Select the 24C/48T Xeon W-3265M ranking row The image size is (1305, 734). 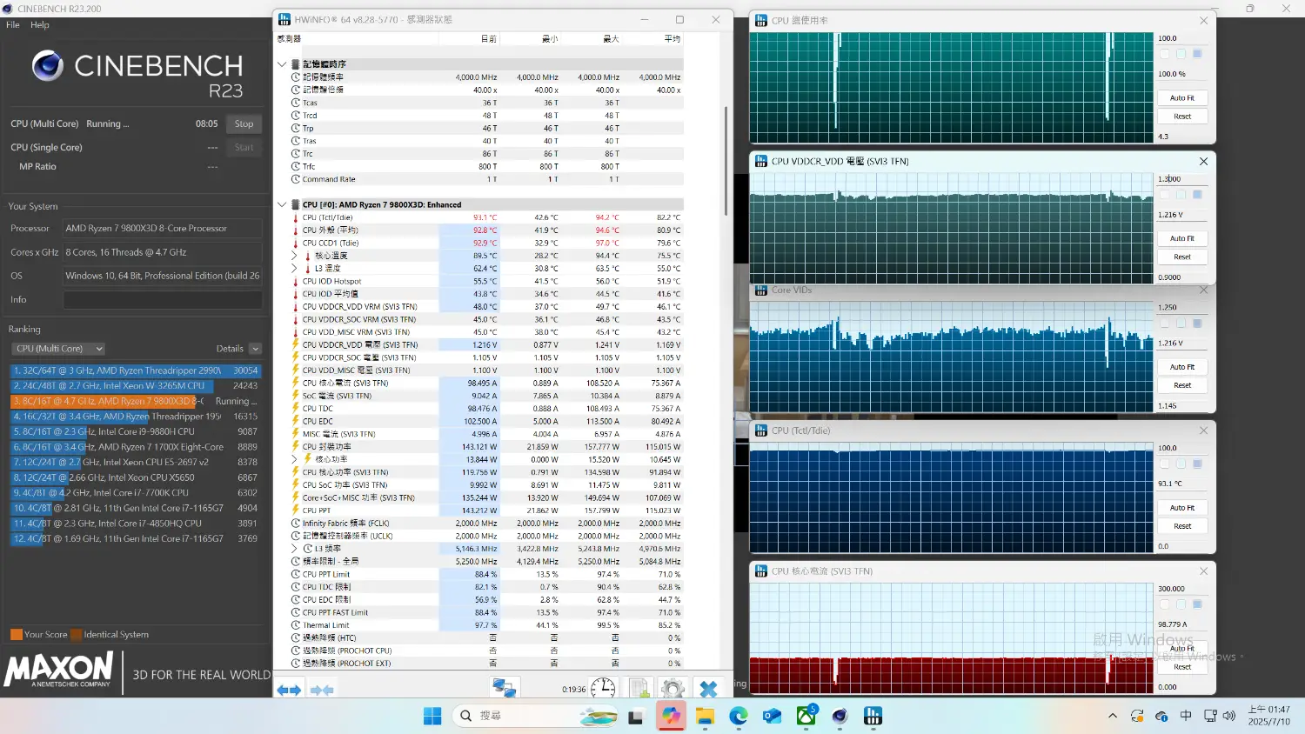point(136,385)
